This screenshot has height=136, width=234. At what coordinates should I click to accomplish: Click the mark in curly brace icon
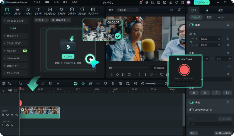(139, 74)
